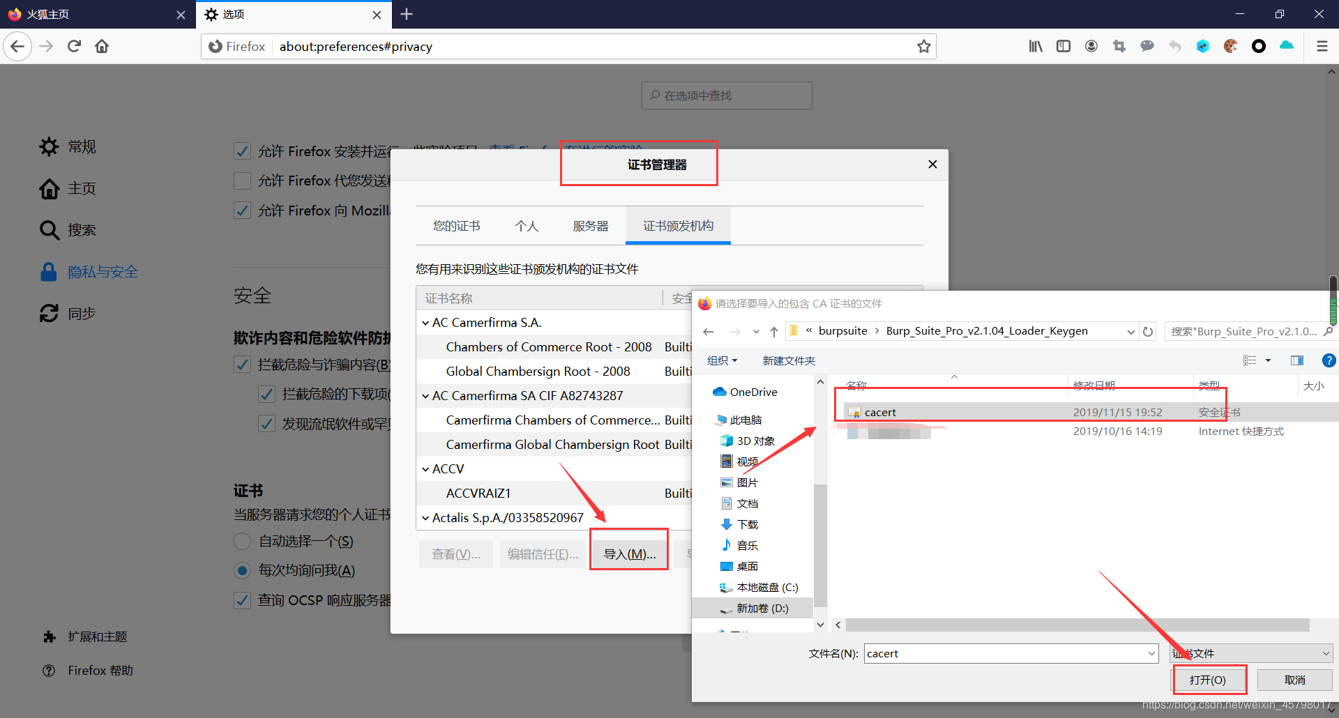1339x718 pixels.
Task: Toggle 查询 OCSP 响应服务器 checkbox
Action: click(242, 600)
